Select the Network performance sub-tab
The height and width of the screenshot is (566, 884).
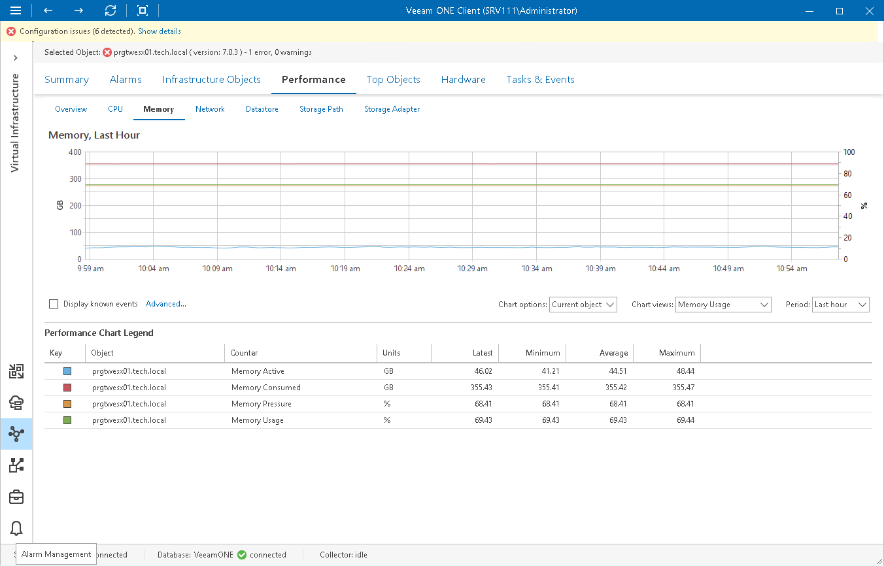(x=210, y=109)
